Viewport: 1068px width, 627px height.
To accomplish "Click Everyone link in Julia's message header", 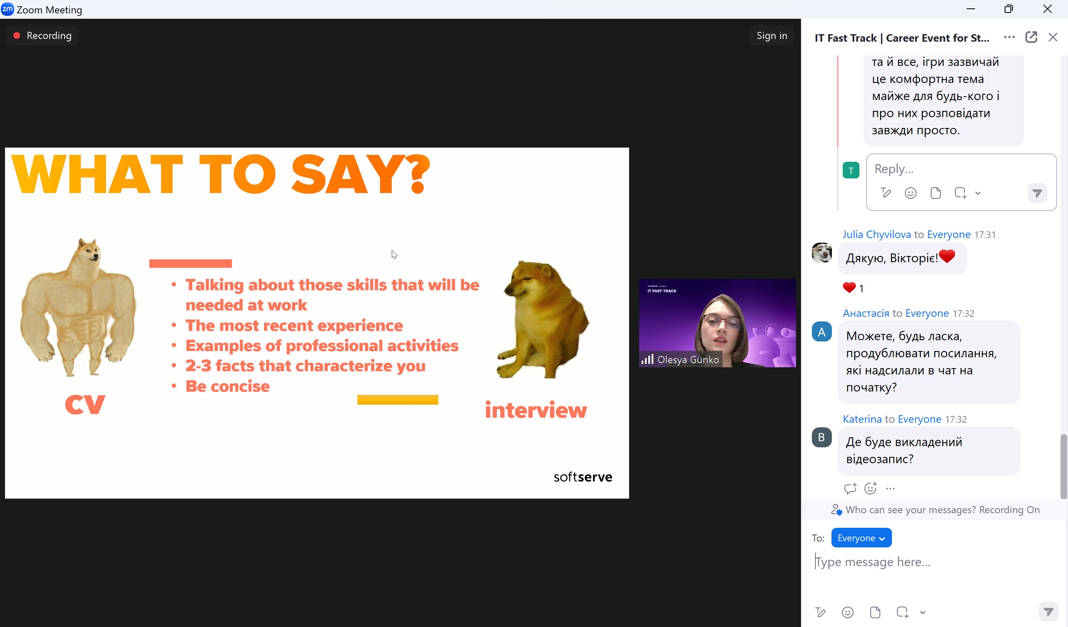I will click(x=949, y=234).
